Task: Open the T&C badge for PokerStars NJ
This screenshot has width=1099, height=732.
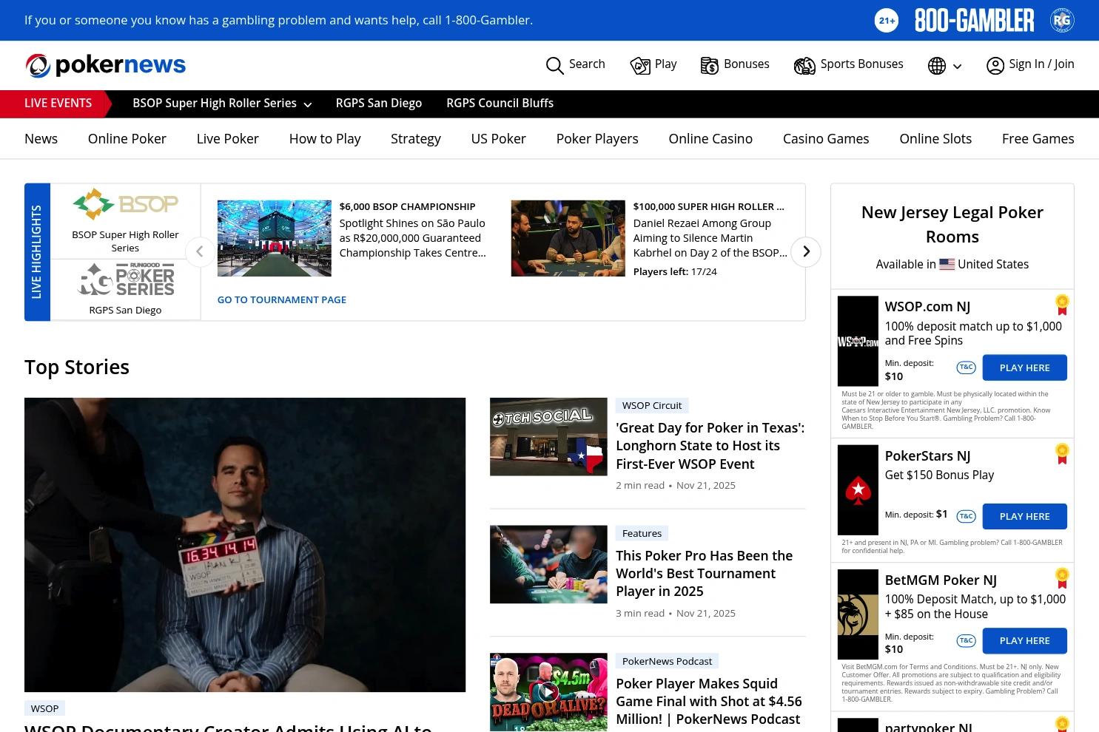Action: 966,516
